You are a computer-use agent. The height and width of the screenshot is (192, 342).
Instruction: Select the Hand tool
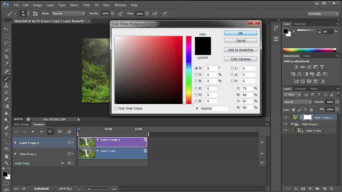[x=7, y=156]
